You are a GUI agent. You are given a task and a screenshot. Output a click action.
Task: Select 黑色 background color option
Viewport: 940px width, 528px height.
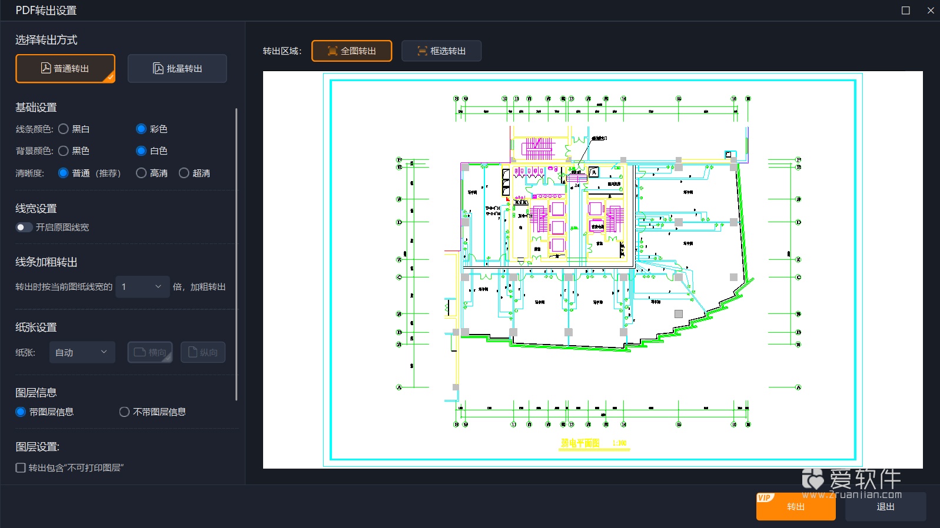64,151
